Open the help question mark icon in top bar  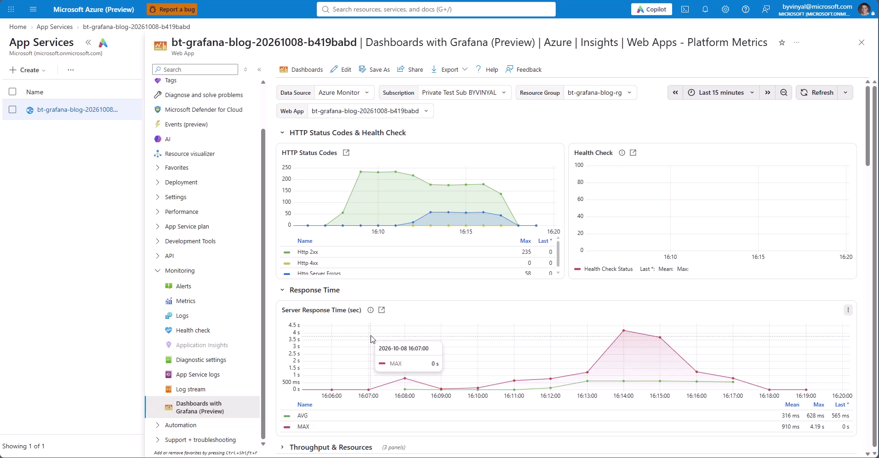tap(746, 9)
